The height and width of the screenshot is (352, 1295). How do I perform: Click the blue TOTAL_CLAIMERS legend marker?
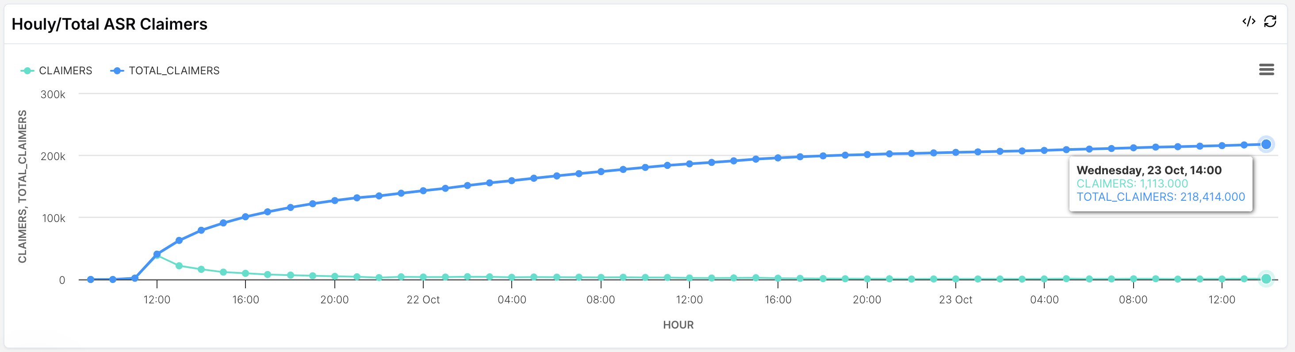[117, 71]
